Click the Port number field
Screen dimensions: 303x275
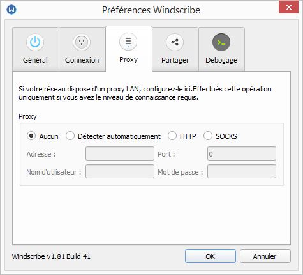[242, 153]
